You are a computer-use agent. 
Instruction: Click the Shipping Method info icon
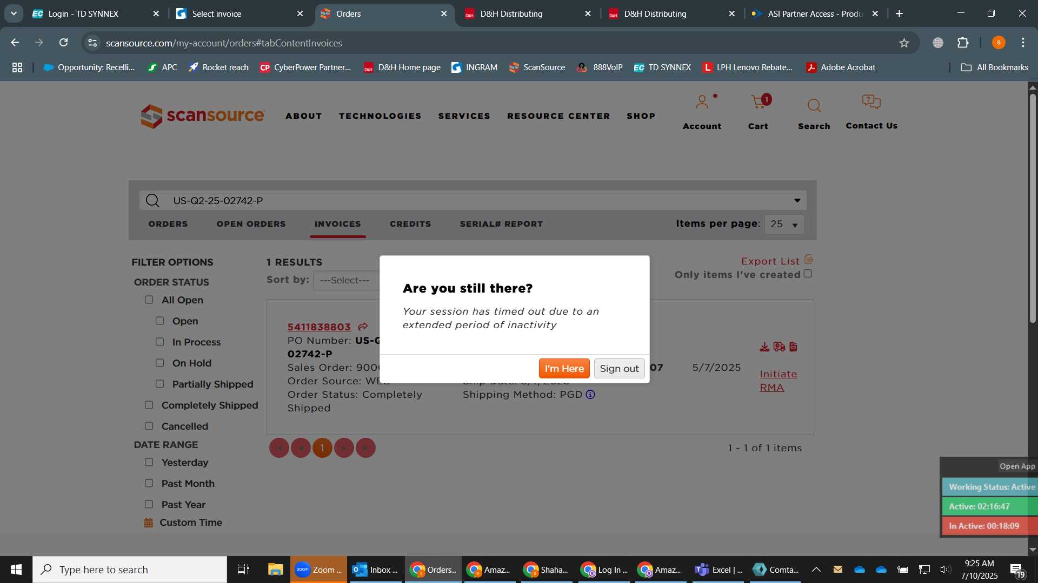click(x=590, y=395)
